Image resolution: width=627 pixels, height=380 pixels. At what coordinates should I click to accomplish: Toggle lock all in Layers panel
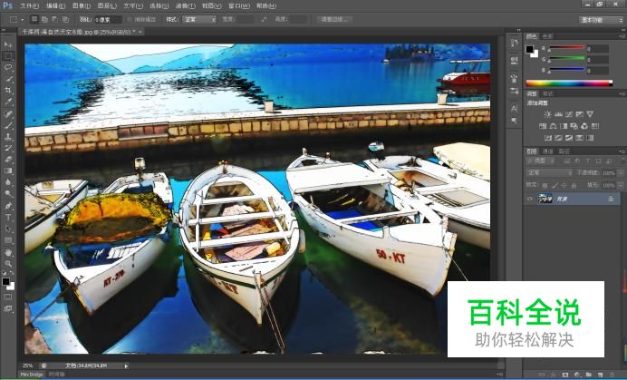574,185
